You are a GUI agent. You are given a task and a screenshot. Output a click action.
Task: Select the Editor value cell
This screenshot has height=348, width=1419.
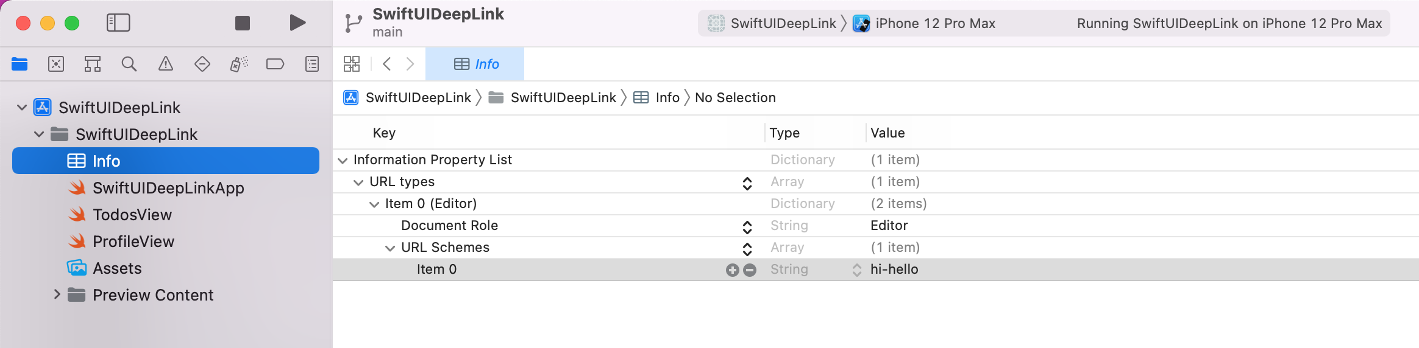pyautogui.click(x=889, y=226)
